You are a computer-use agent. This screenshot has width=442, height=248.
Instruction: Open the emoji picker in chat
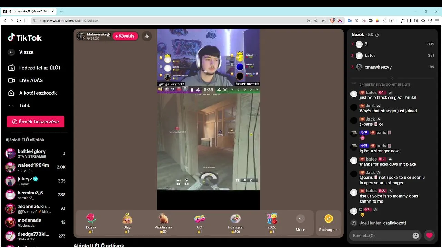click(x=416, y=236)
